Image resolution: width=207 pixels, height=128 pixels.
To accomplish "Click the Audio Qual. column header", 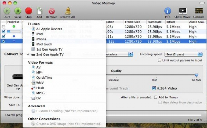I will (x=197, y=22).
